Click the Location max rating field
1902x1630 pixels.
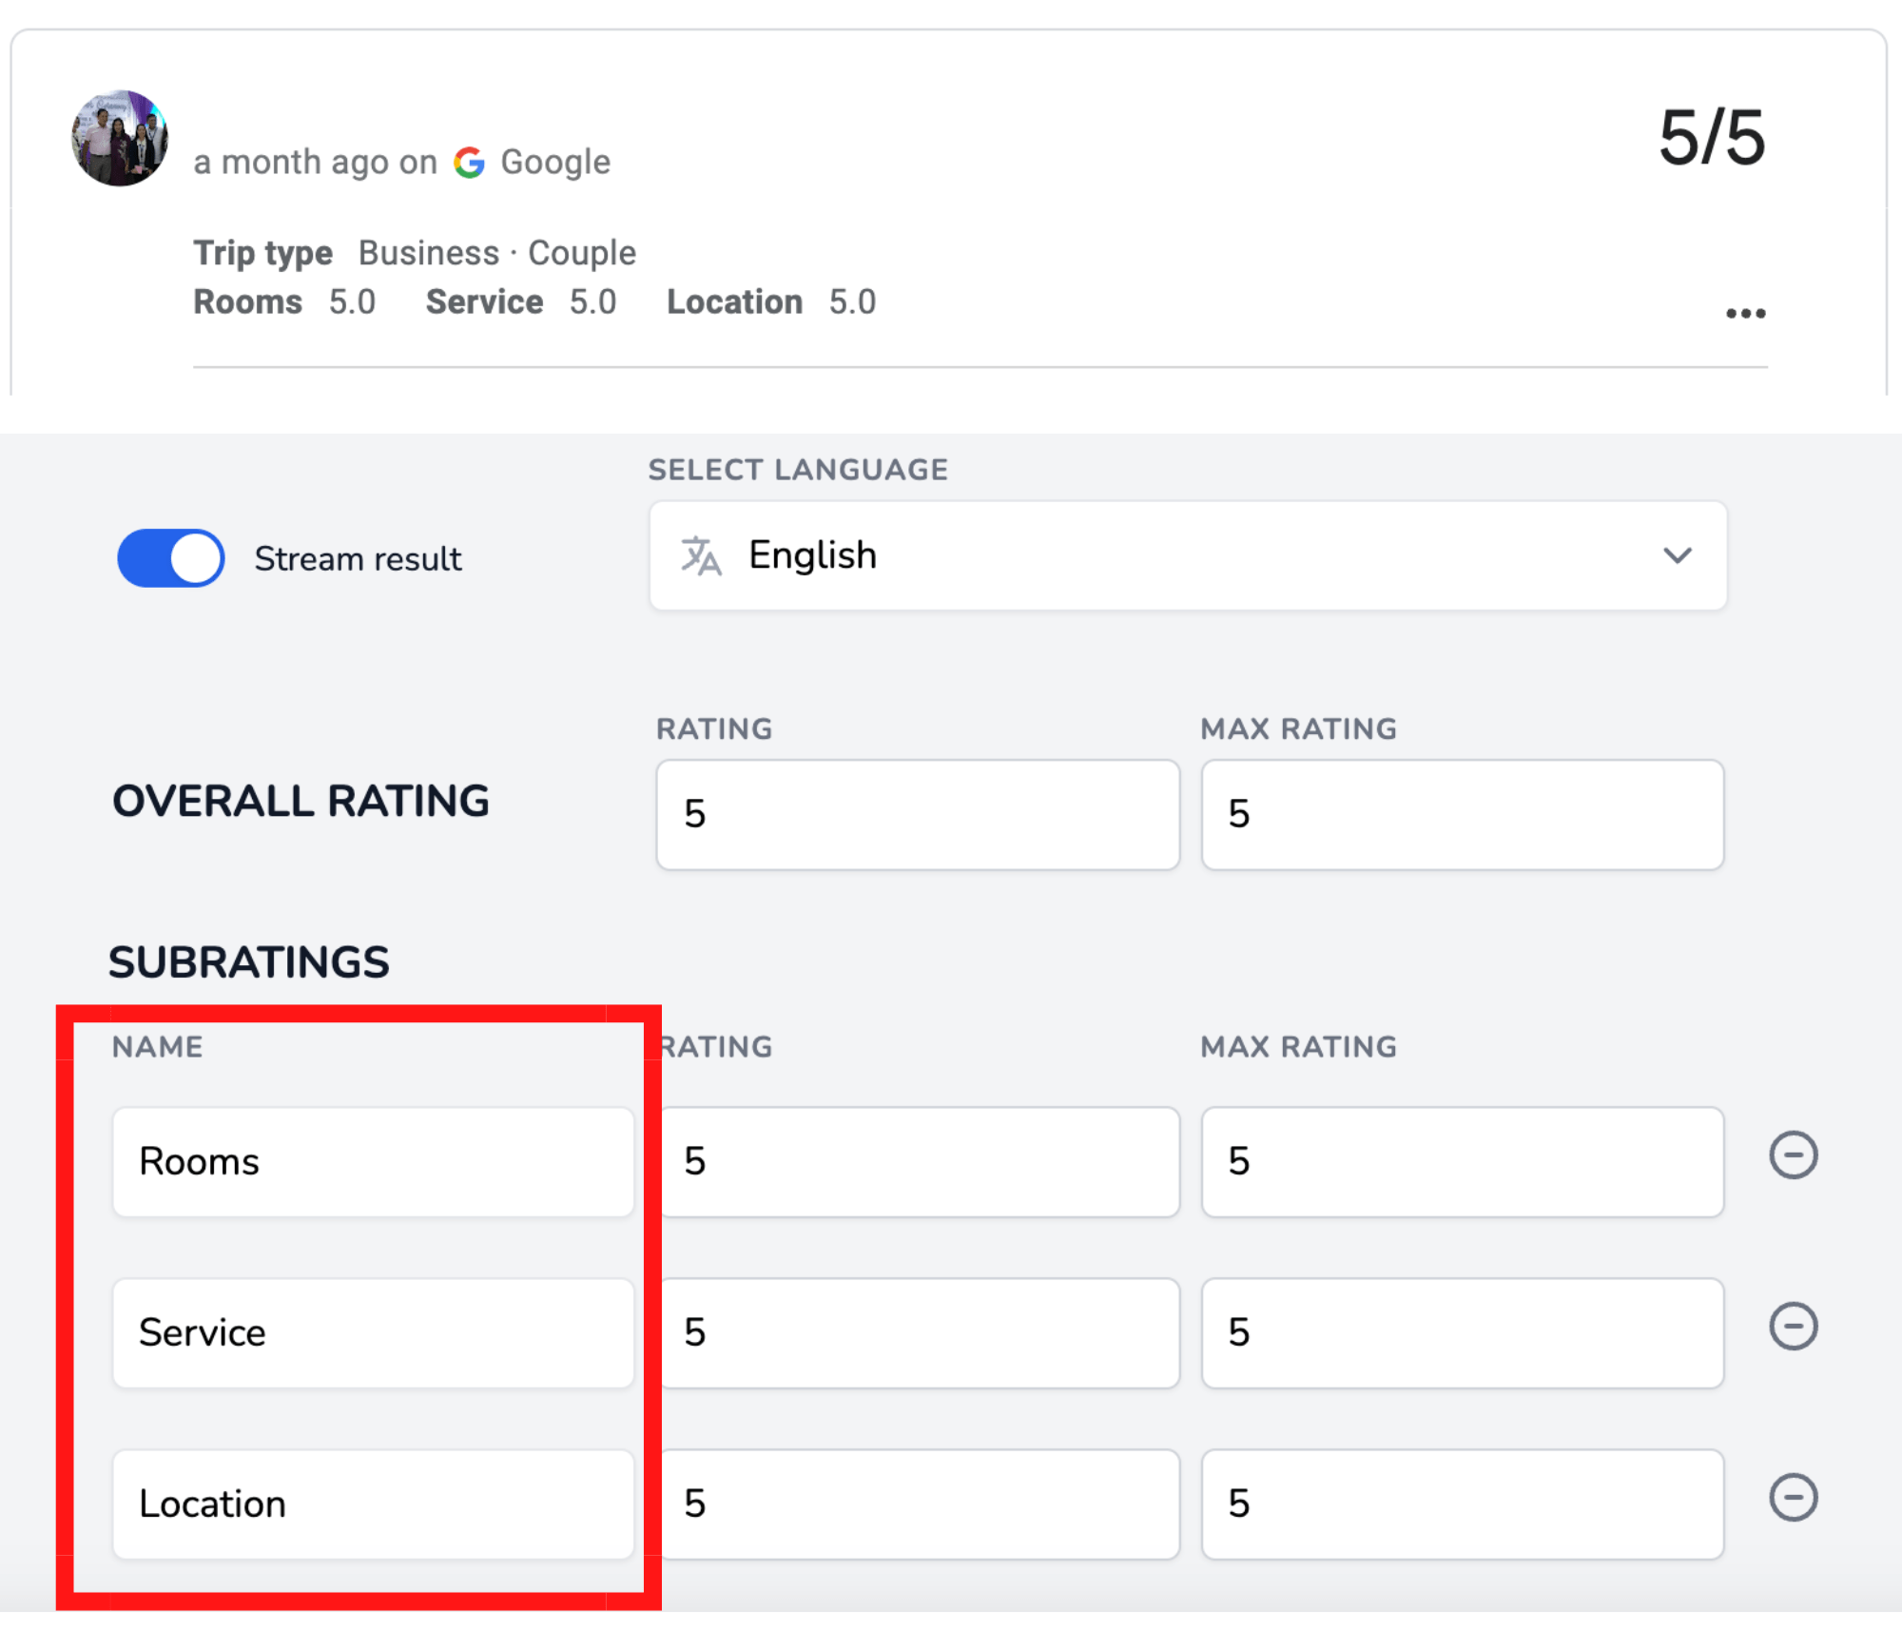1462,1504
